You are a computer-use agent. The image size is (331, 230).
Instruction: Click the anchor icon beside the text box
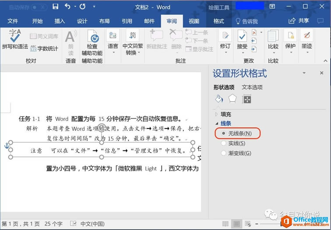(7, 146)
